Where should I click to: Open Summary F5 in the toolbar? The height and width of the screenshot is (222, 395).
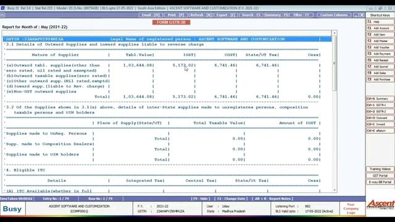[x=276, y=15]
